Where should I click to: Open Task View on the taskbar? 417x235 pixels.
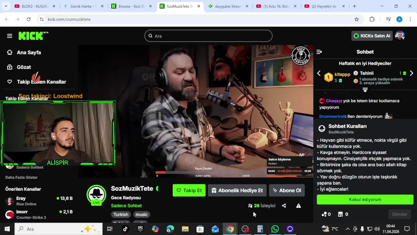click(110, 229)
